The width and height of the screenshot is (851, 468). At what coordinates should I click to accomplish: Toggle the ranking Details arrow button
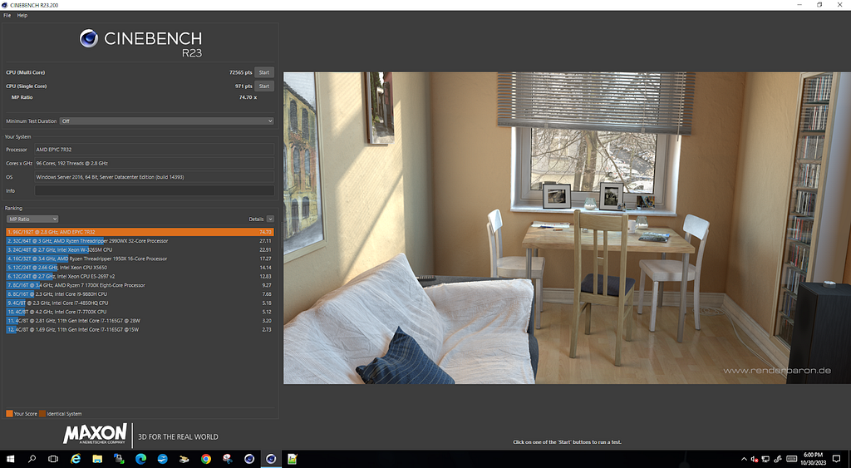(x=270, y=219)
